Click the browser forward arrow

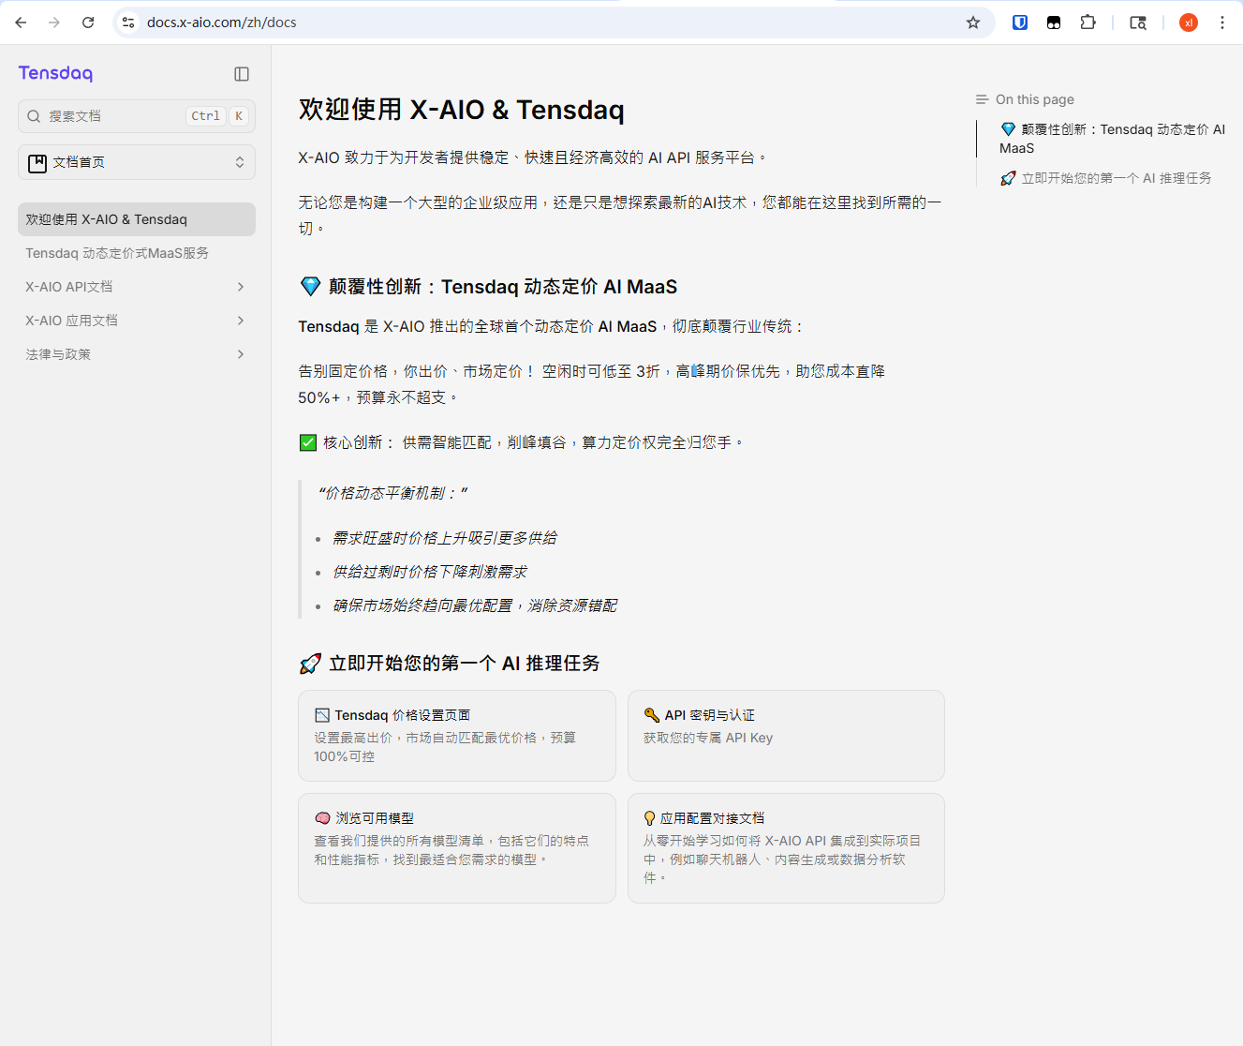54,22
